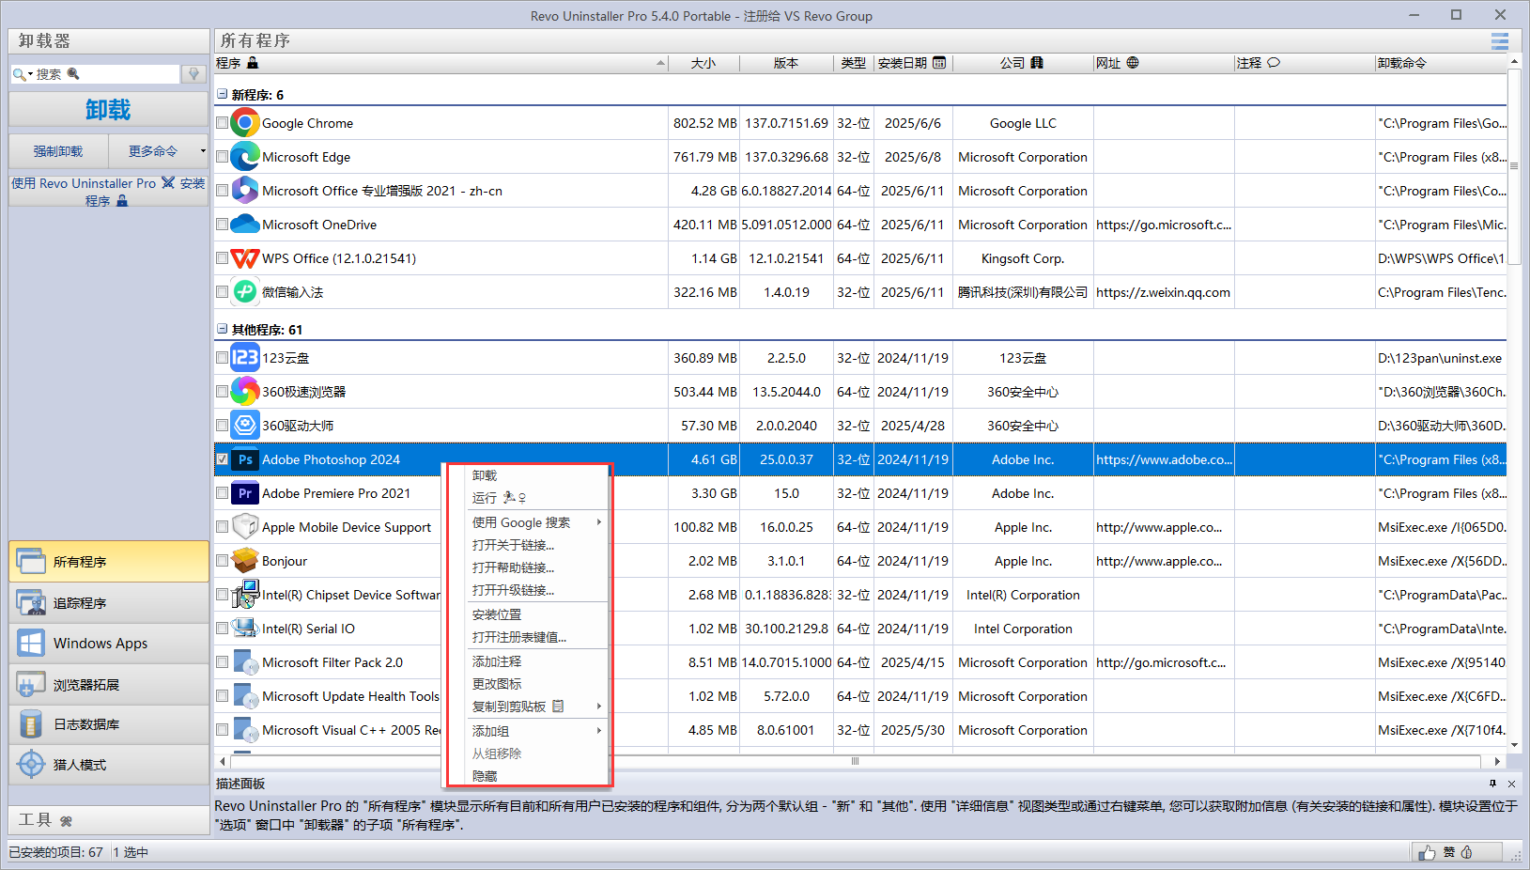Image resolution: width=1530 pixels, height=870 pixels.
Task: Check the Microsoft Edge checkbox
Action: [223, 157]
